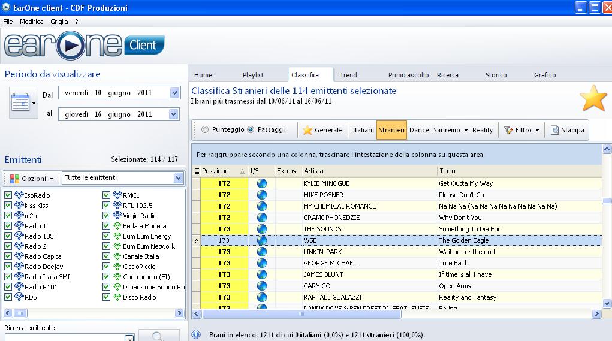Click the info icon in status bar

tap(196, 334)
